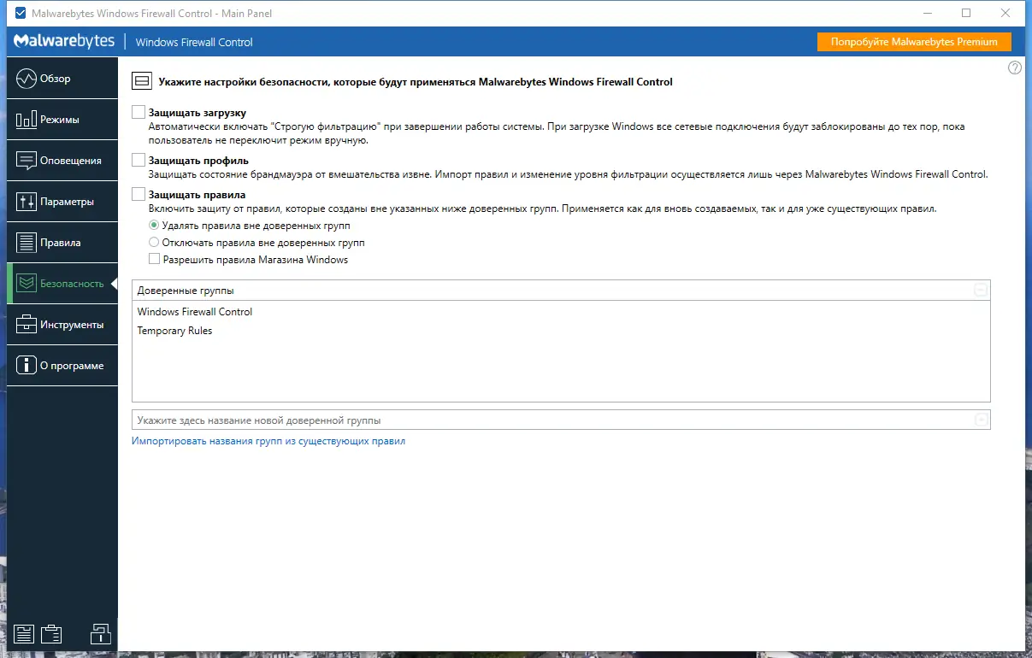Select Отключать правила вне доверенных групп
This screenshot has height=658, width=1032.
click(x=154, y=243)
